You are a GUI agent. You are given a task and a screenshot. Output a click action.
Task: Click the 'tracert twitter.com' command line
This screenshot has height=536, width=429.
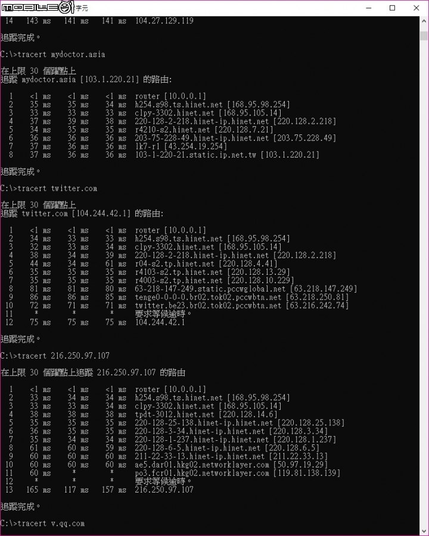pyautogui.click(x=49, y=189)
